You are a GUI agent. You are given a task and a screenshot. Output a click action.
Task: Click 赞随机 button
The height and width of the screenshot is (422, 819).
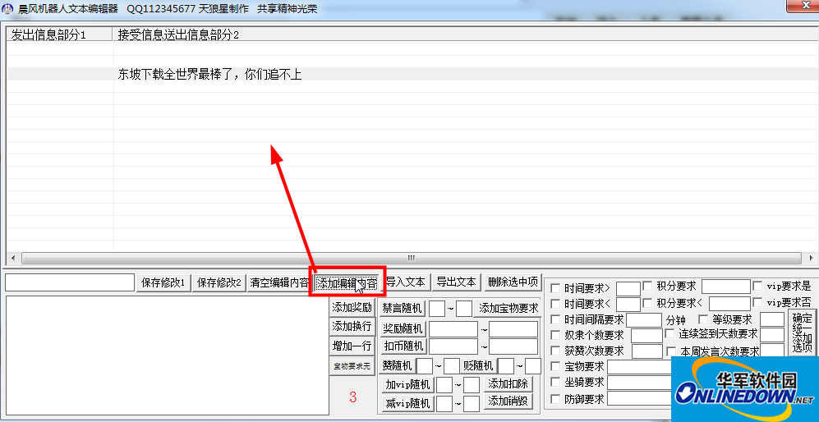(397, 365)
